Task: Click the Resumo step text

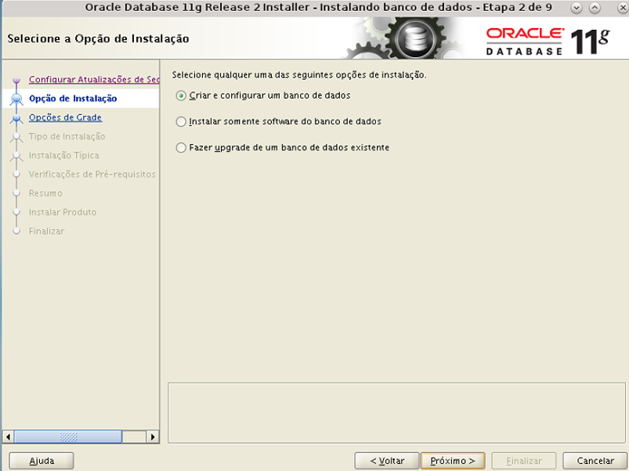Action: 45,193
